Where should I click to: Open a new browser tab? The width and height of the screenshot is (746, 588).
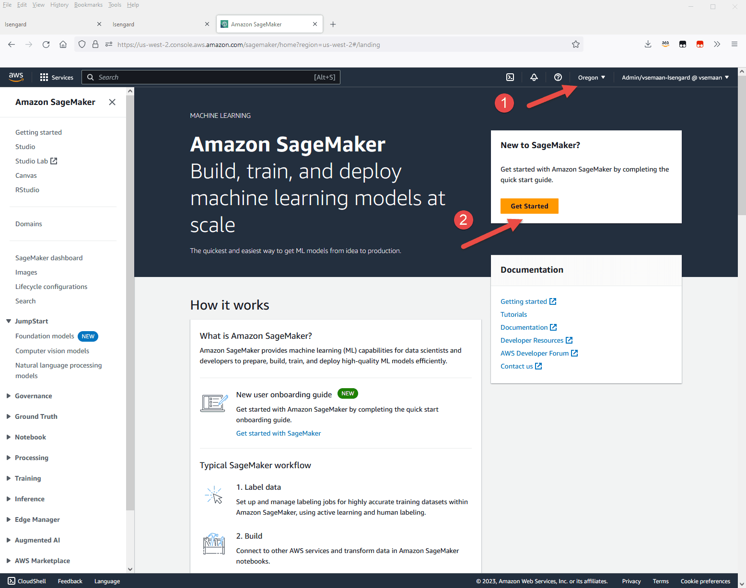(333, 24)
